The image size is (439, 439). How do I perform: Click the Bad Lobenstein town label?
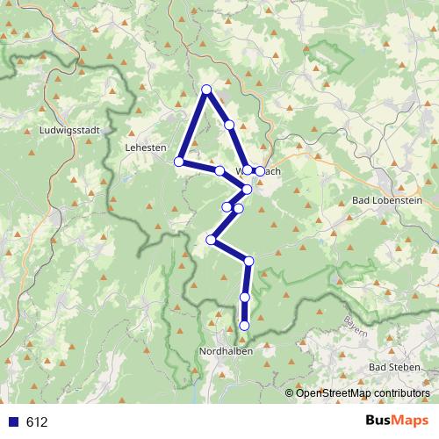click(387, 200)
